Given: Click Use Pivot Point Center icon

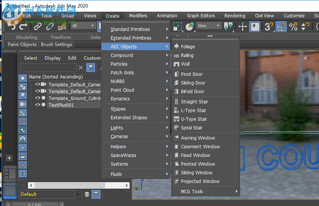Looking at the screenshot, I should tap(228, 27).
